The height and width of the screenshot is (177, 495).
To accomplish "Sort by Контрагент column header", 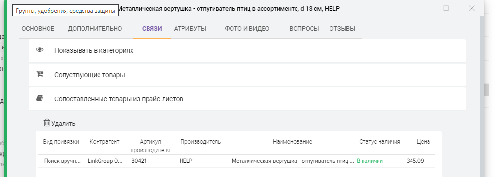I will pos(104,142).
